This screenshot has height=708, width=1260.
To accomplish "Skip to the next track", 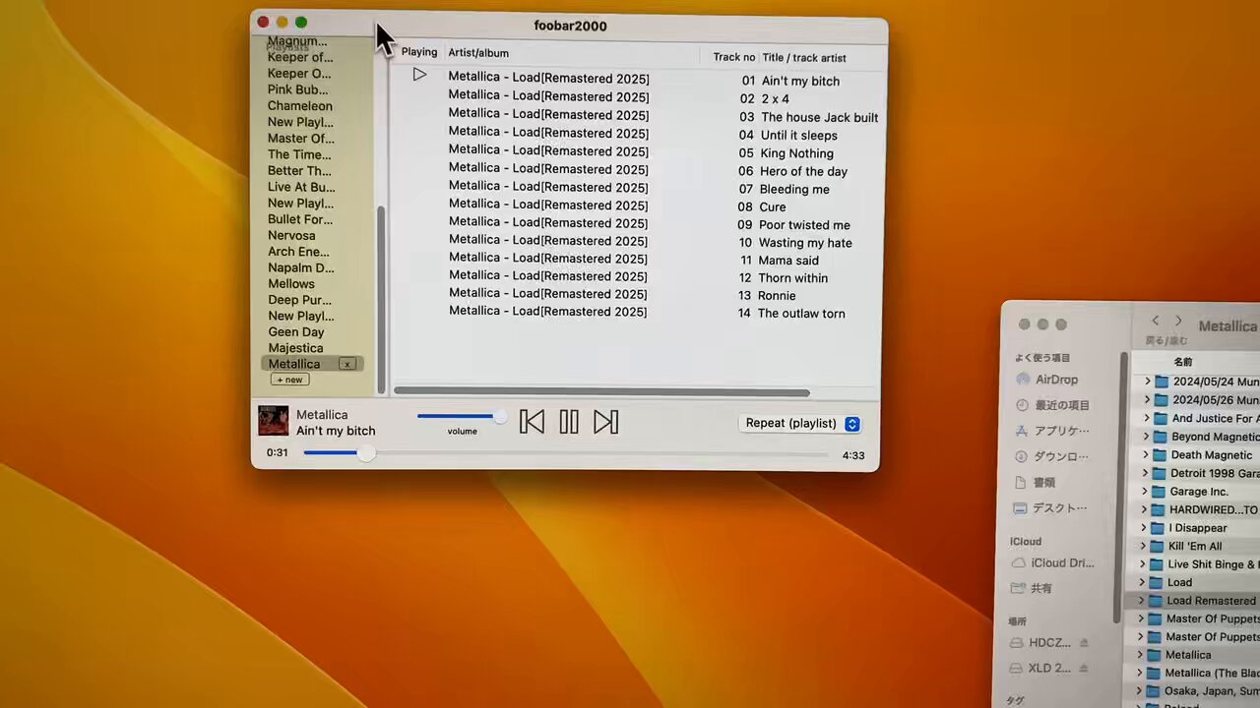I will 605,422.
